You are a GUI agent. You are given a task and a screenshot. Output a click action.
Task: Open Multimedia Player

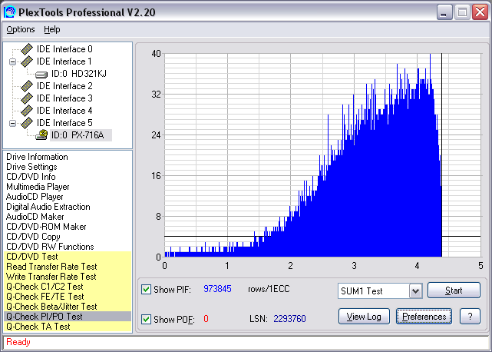[38, 187]
